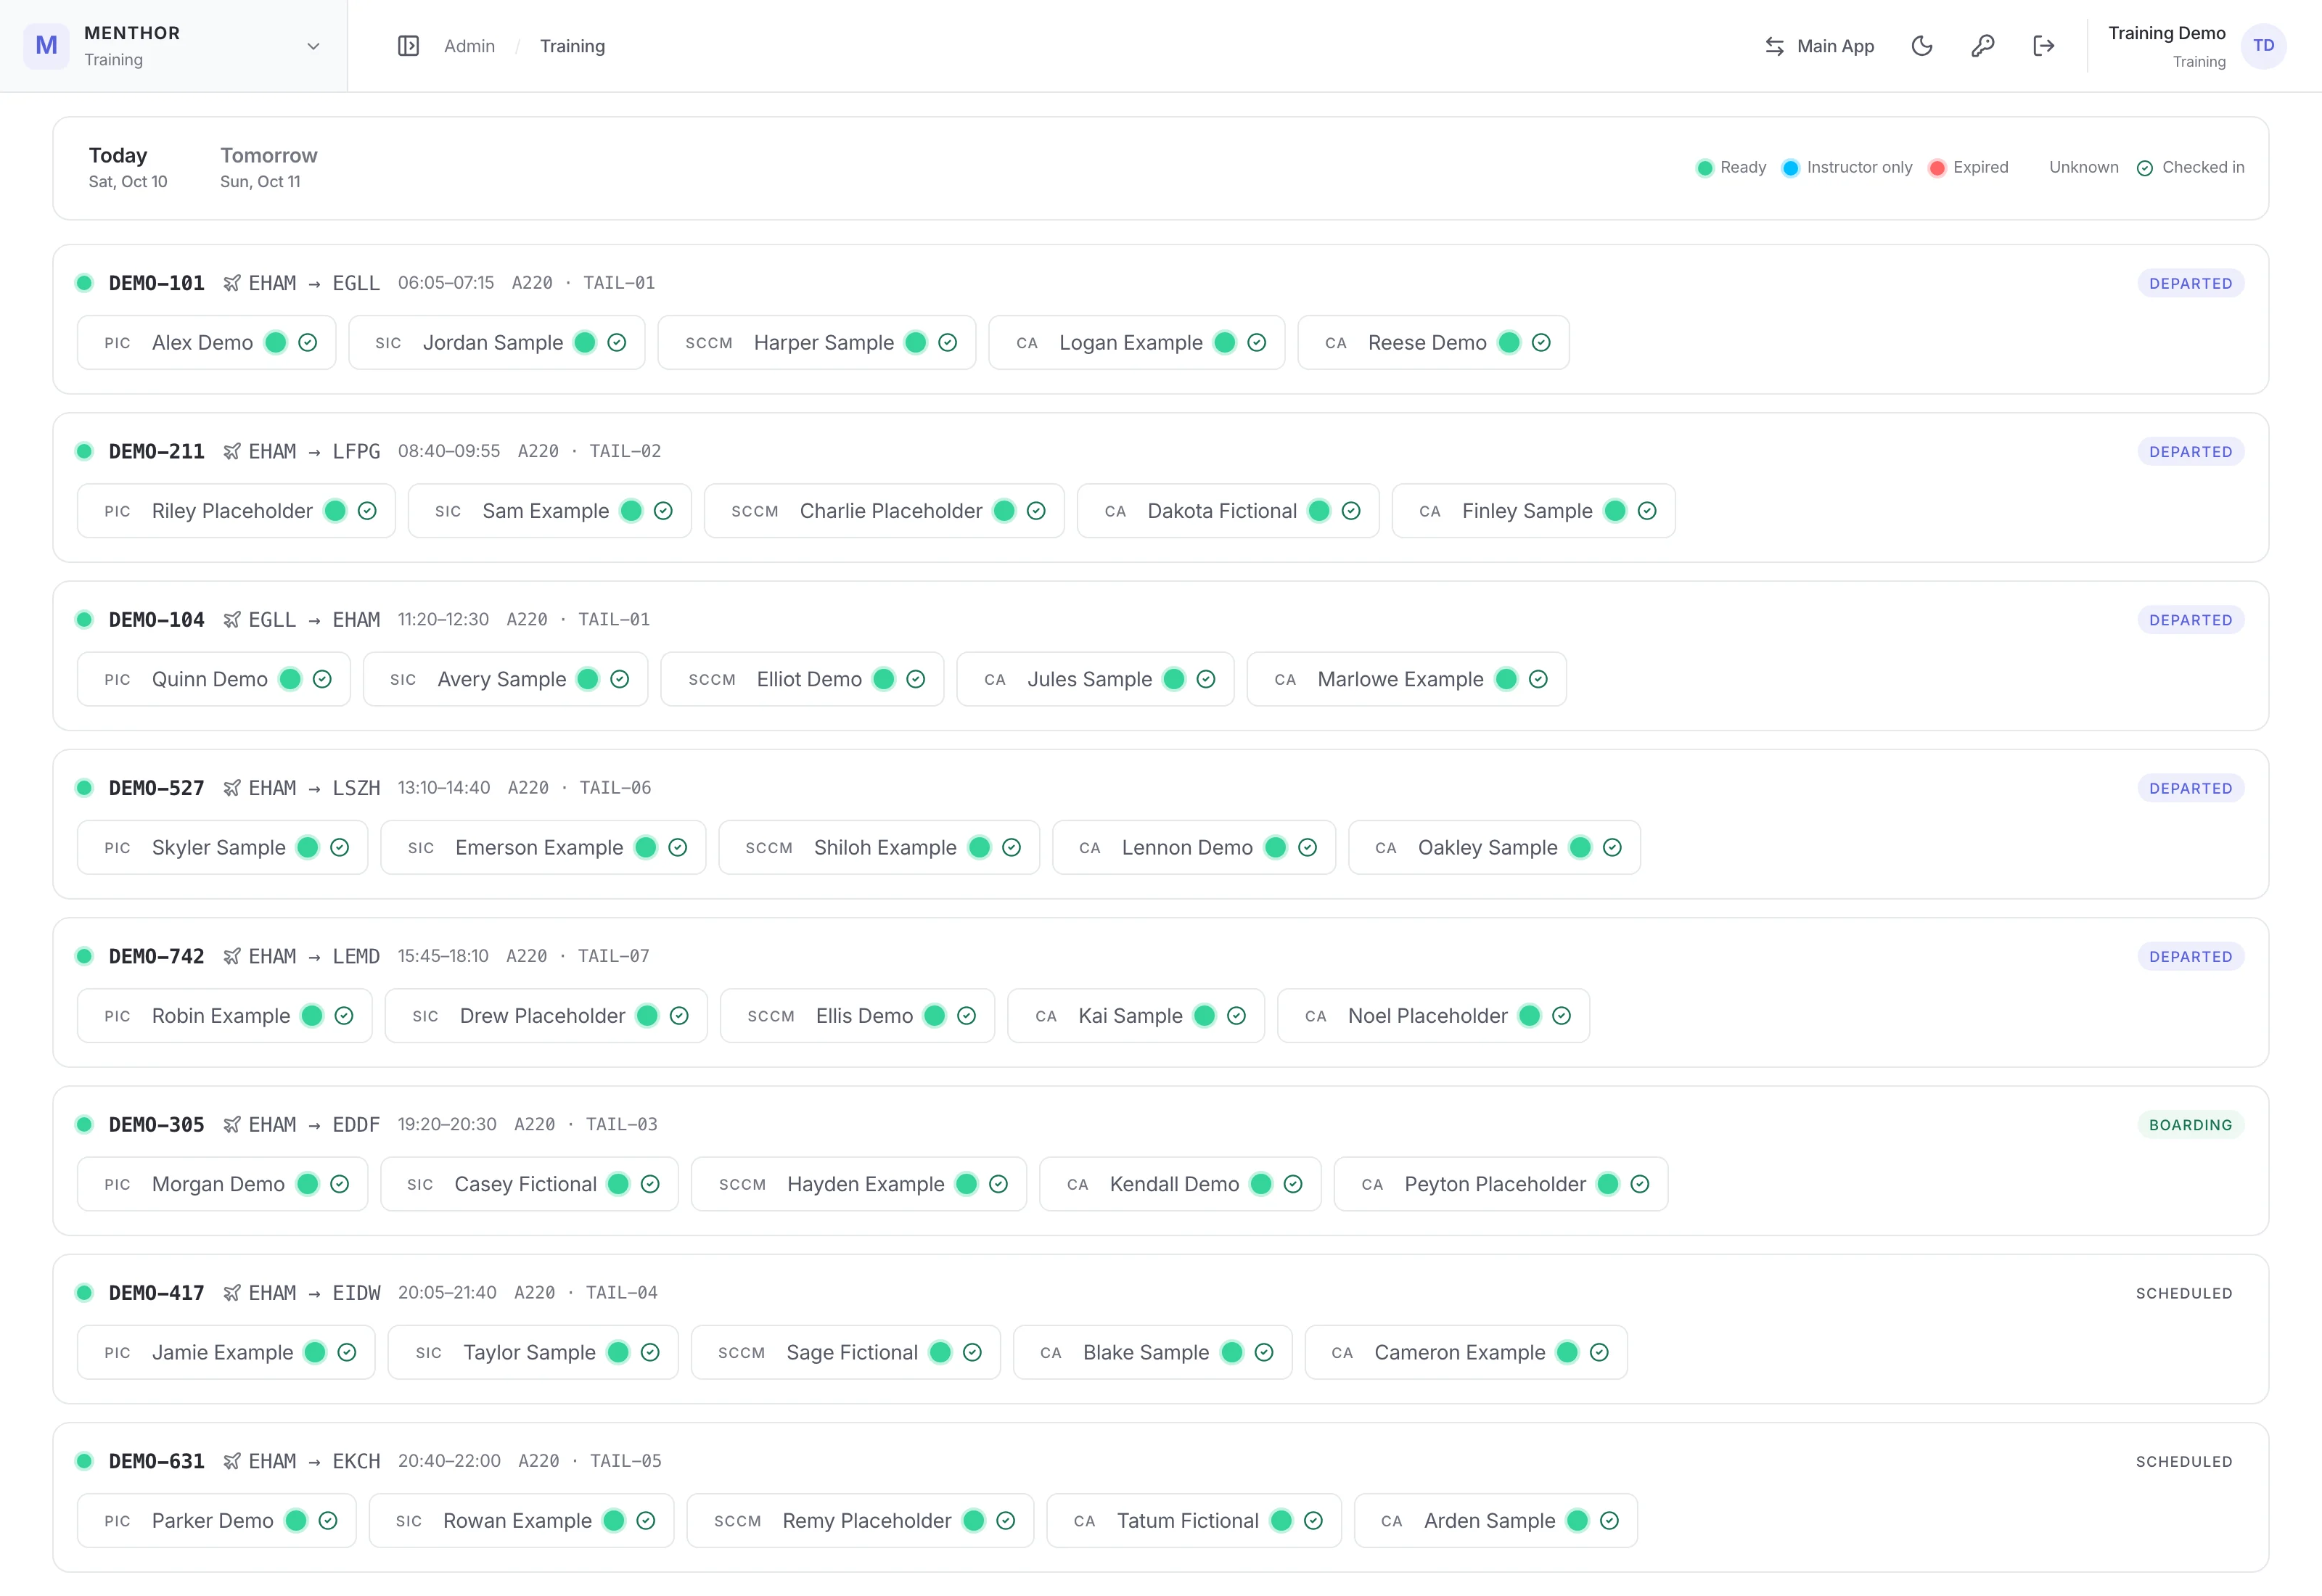Click the DEPARTED badge on DEMO-211

(x=2190, y=452)
